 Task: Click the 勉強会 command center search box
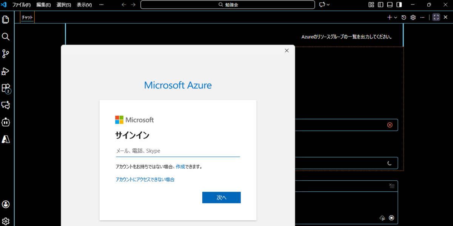pos(228,5)
